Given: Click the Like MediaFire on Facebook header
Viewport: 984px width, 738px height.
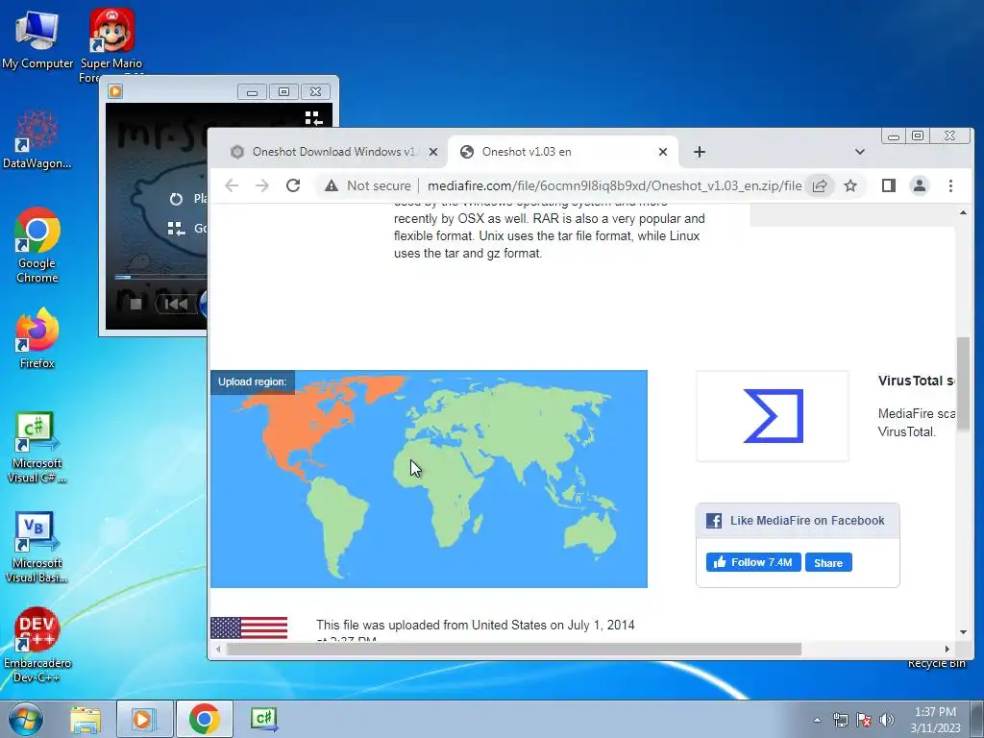Looking at the screenshot, I should tap(798, 520).
